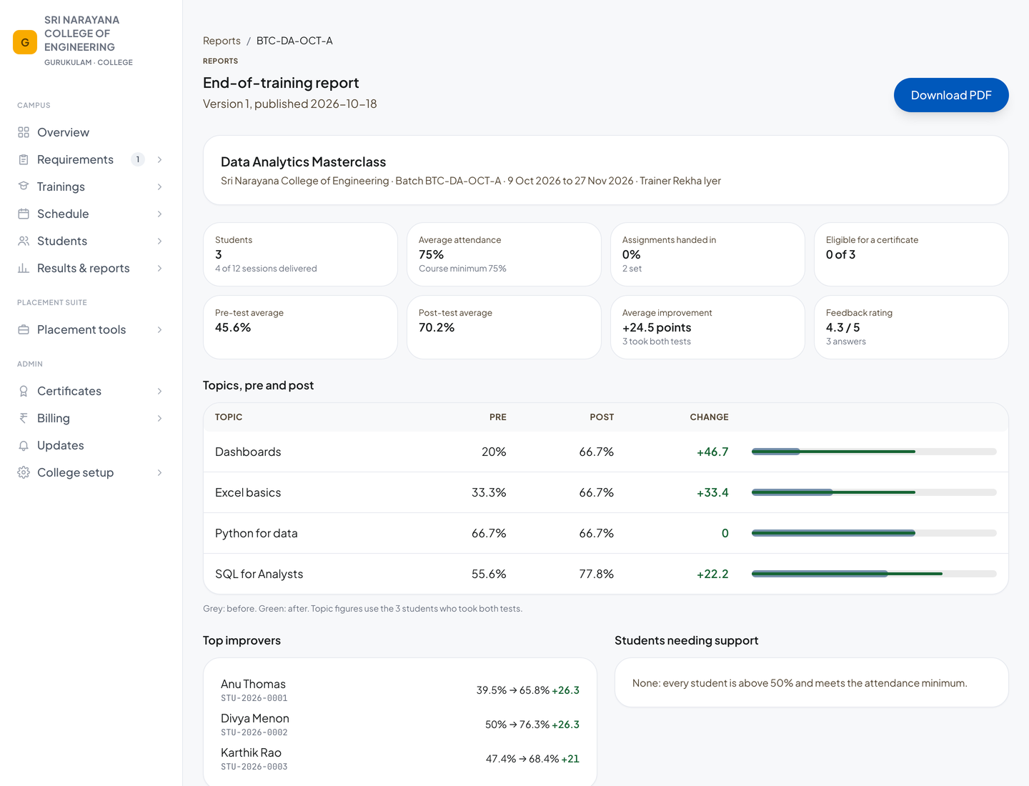Image resolution: width=1029 pixels, height=786 pixels.
Task: Click the Reports breadcrumb link
Action: (222, 41)
